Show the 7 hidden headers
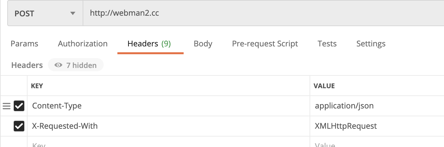444x147 pixels. click(x=76, y=65)
